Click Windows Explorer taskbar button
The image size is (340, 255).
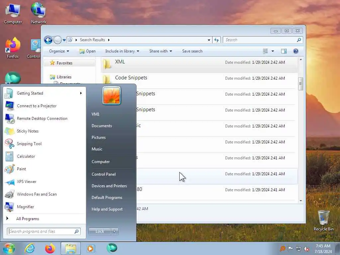(x=71, y=248)
